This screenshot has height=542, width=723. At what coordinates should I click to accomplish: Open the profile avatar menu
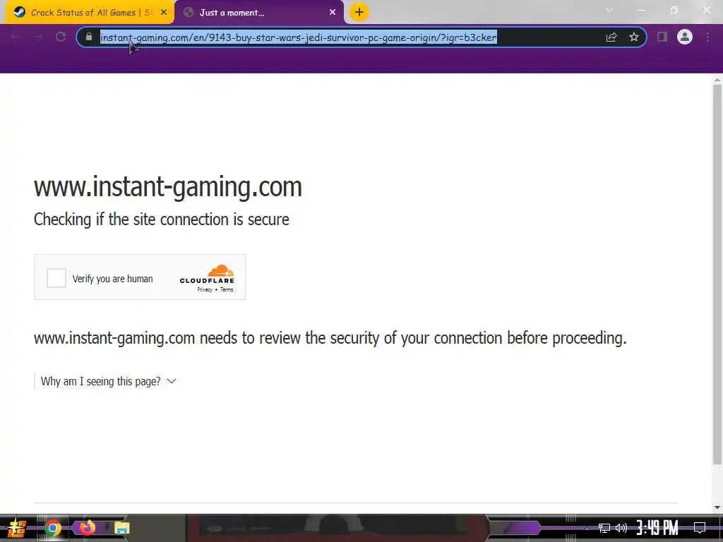(x=685, y=37)
